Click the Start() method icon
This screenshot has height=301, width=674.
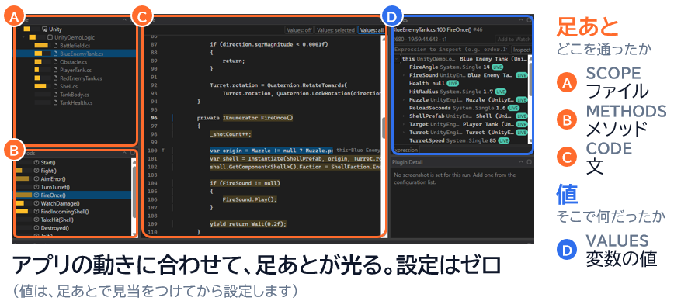pyautogui.click(x=36, y=163)
